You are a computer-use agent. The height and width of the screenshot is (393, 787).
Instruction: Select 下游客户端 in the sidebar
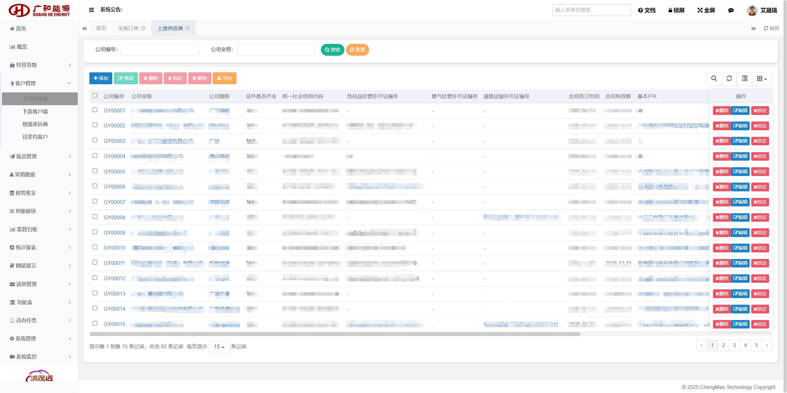click(x=35, y=111)
